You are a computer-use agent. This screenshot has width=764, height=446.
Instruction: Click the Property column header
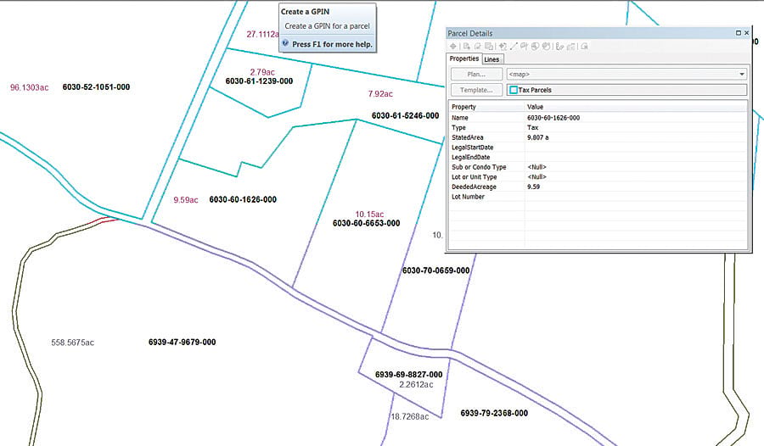463,107
